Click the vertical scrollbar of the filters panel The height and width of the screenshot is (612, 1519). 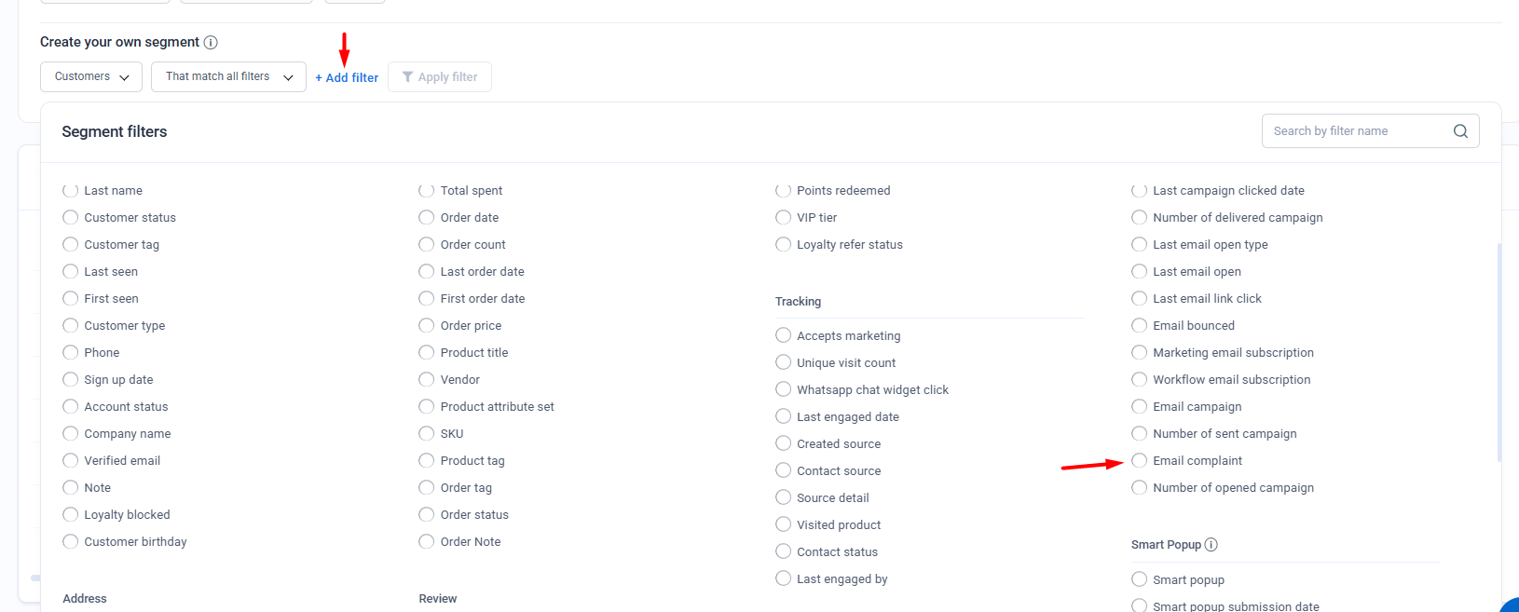click(x=1498, y=354)
